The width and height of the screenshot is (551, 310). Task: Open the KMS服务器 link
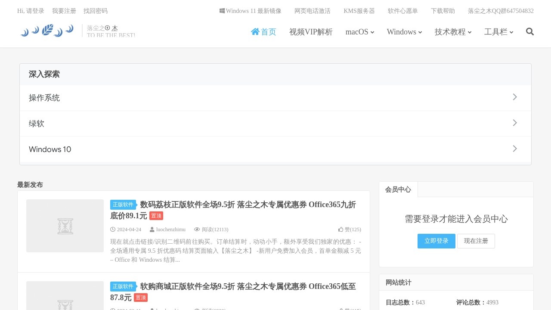(359, 11)
